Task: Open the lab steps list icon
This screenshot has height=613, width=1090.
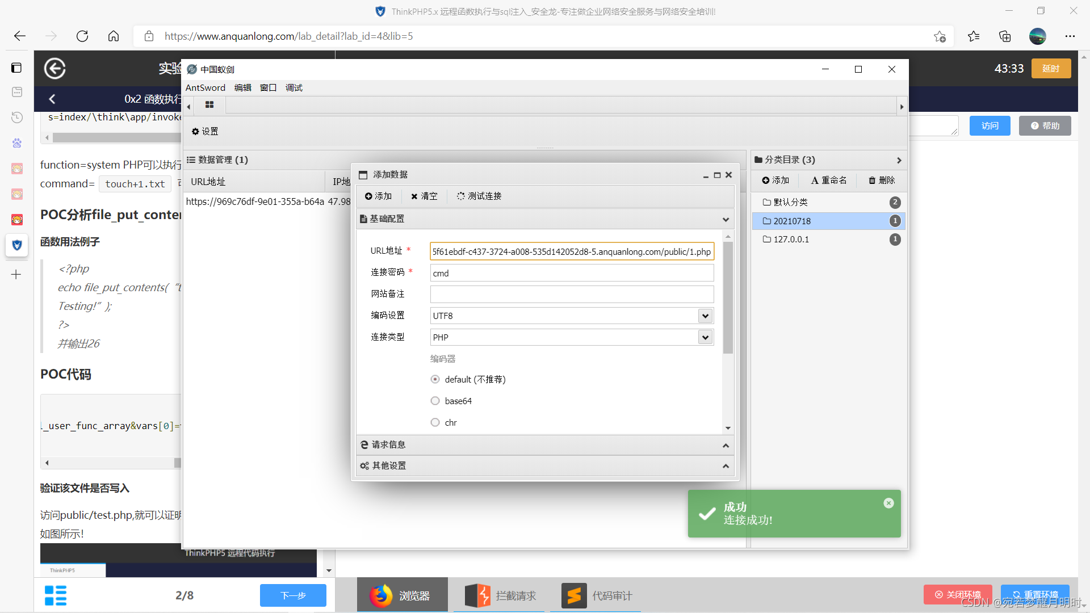Action: click(56, 595)
